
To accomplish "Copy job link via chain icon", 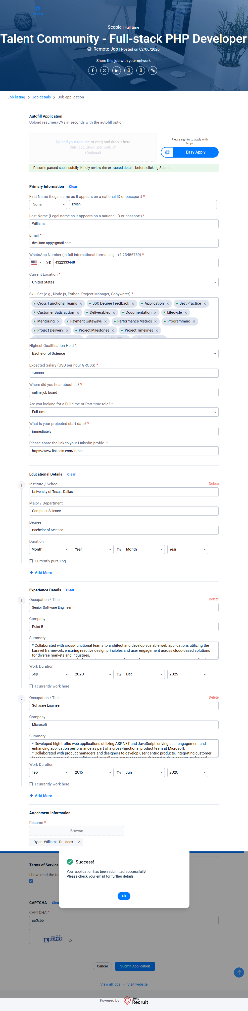I will [153, 71].
